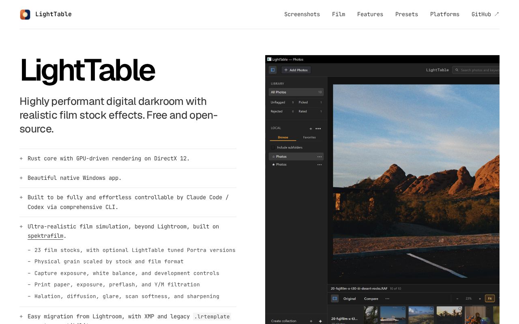Unstar the Photos folder with filled star
This screenshot has height=324, width=519.
[x=273, y=164]
